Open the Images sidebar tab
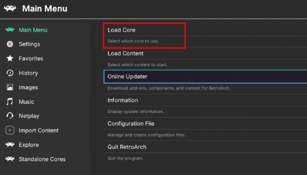This screenshot has width=307, height=175. pos(29,87)
